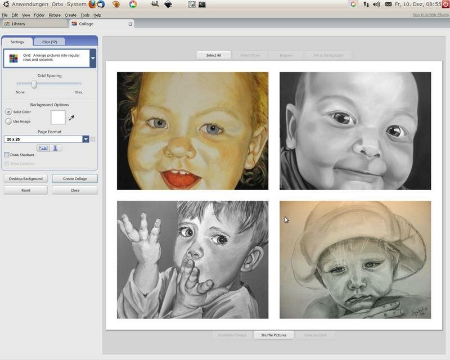450x360 pixels.
Task: Toggle the Show Captions checkbox
Action: [x=7, y=164]
